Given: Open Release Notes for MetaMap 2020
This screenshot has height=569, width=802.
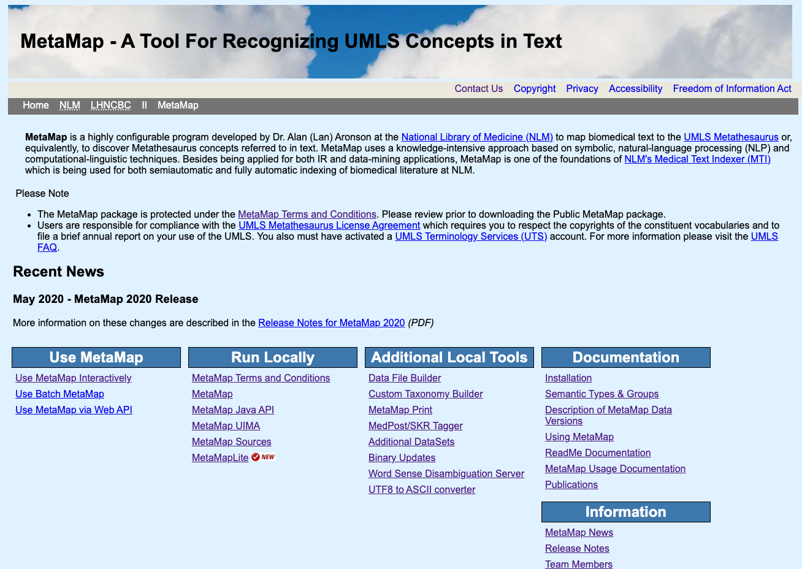Looking at the screenshot, I should [x=331, y=323].
